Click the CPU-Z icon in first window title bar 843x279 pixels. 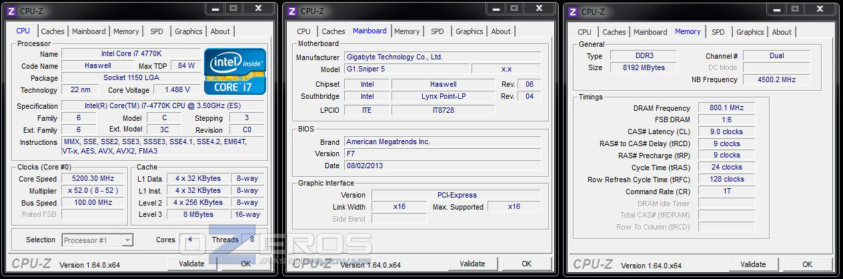pyautogui.click(x=11, y=11)
